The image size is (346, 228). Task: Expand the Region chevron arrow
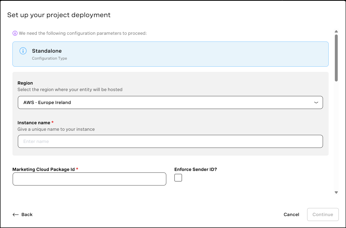tap(316, 102)
